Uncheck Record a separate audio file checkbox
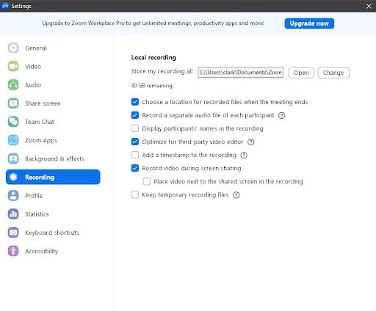Viewport: 376px width, 311px height. tap(135, 115)
